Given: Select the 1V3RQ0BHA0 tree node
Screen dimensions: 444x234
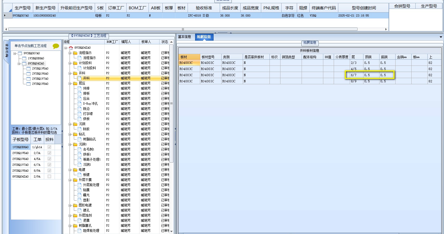Looking at the screenshot, I should click(x=36, y=59).
